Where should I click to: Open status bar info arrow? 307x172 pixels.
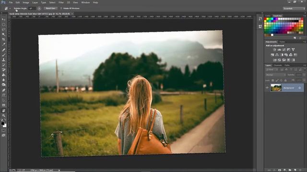(59, 170)
